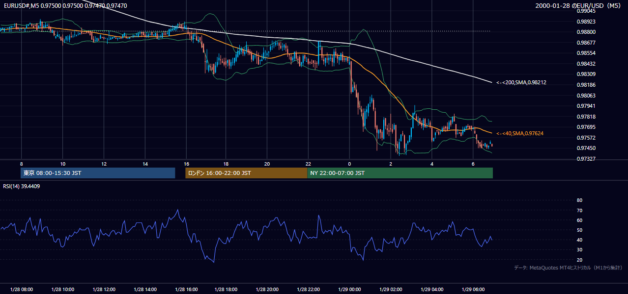Click the RSI scale value 30

coord(579,250)
